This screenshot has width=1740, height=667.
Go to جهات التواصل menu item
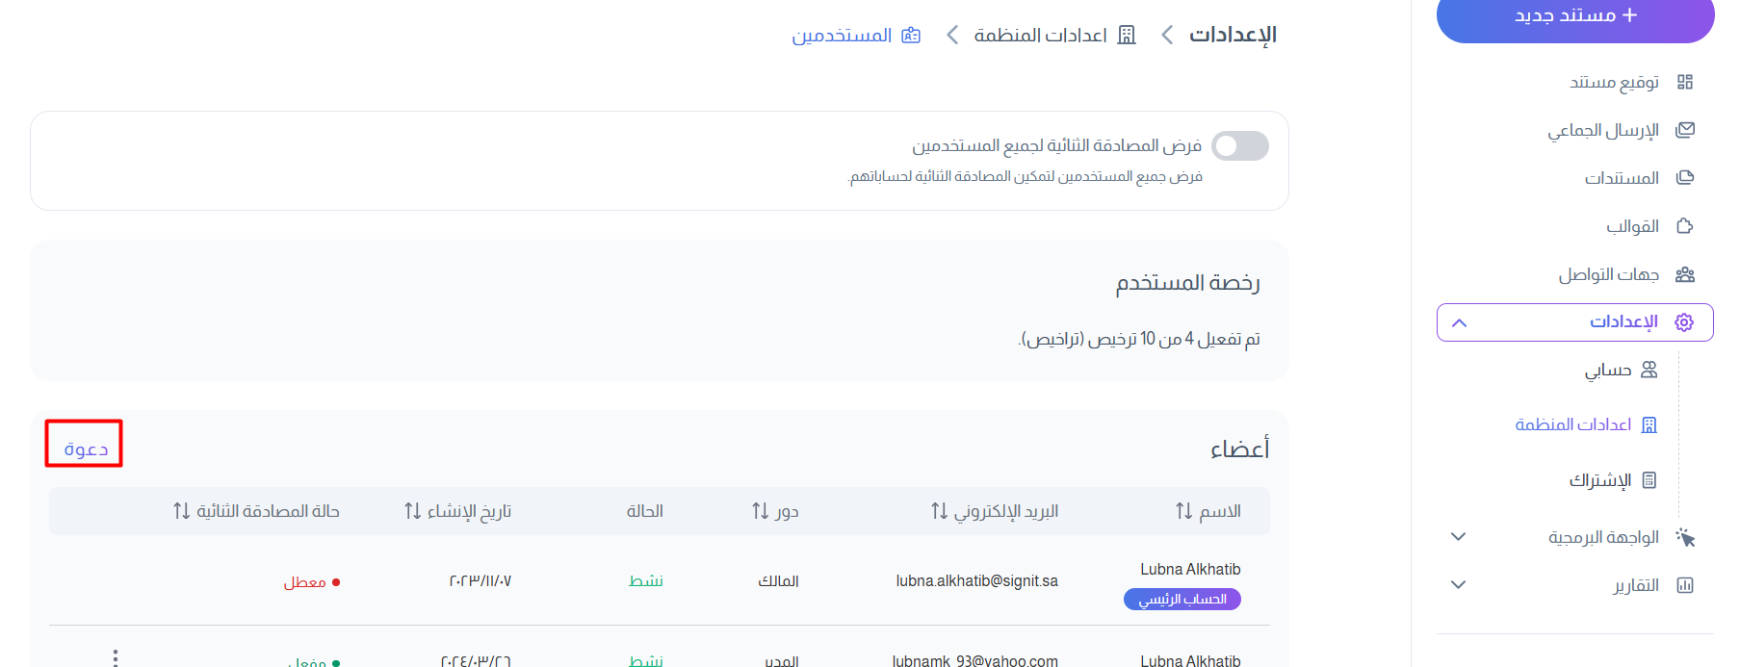tap(1608, 274)
